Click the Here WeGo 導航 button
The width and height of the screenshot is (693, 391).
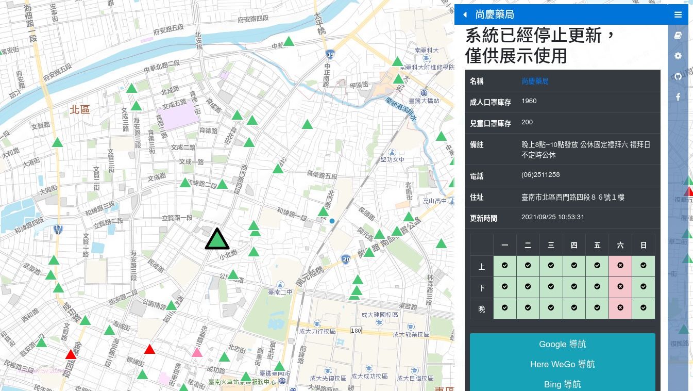point(562,364)
